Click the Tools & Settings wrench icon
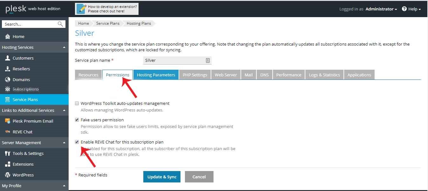The height and width of the screenshot is (191, 428). pyautogui.click(x=8, y=153)
